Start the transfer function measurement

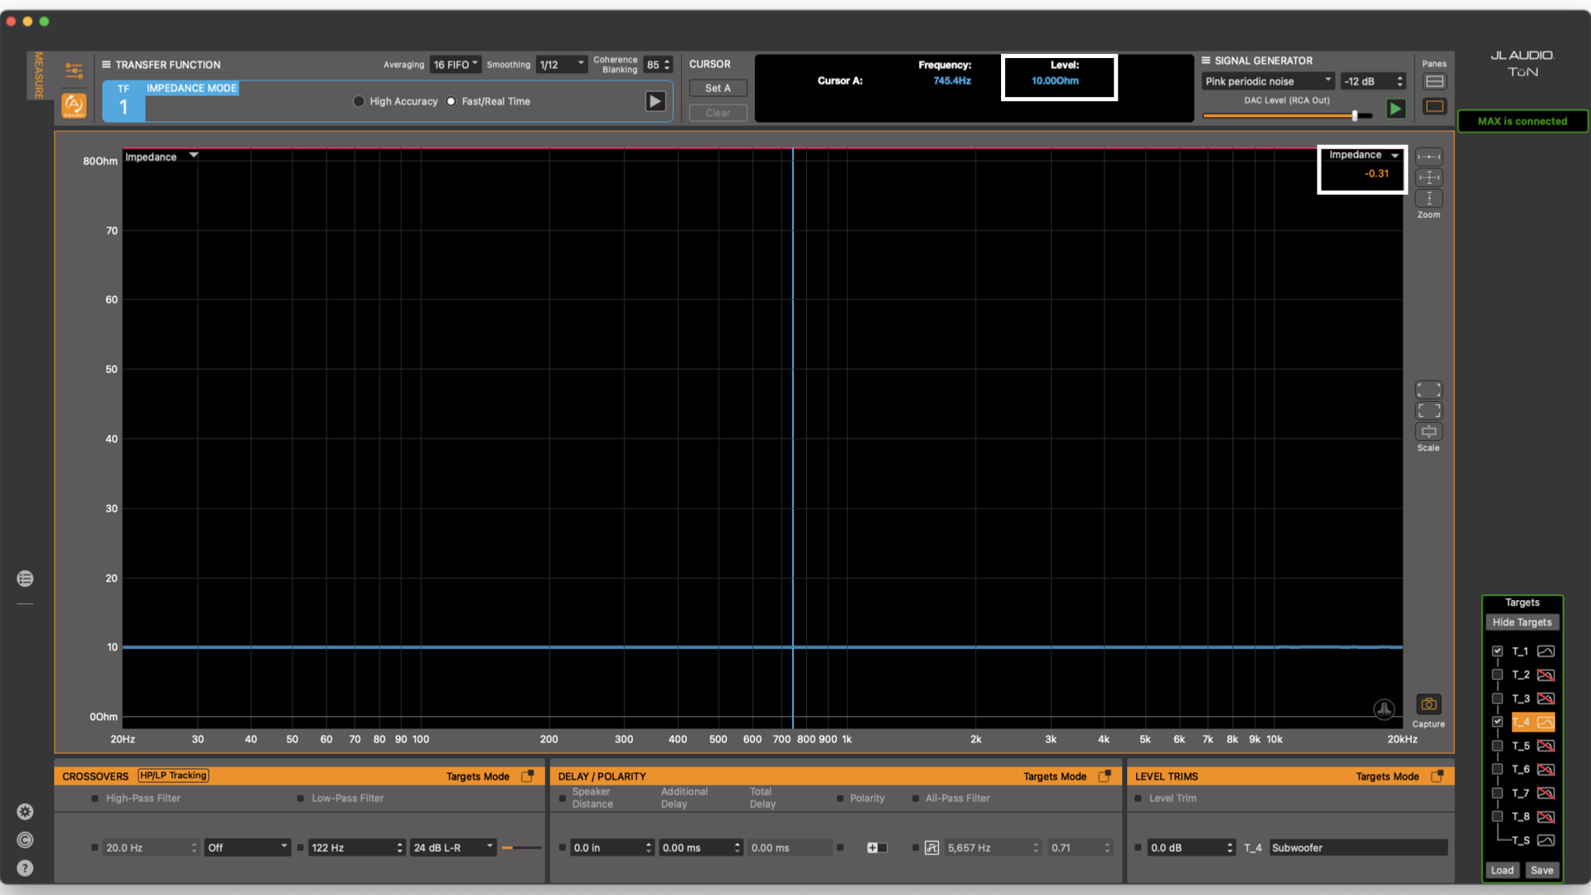pos(655,101)
